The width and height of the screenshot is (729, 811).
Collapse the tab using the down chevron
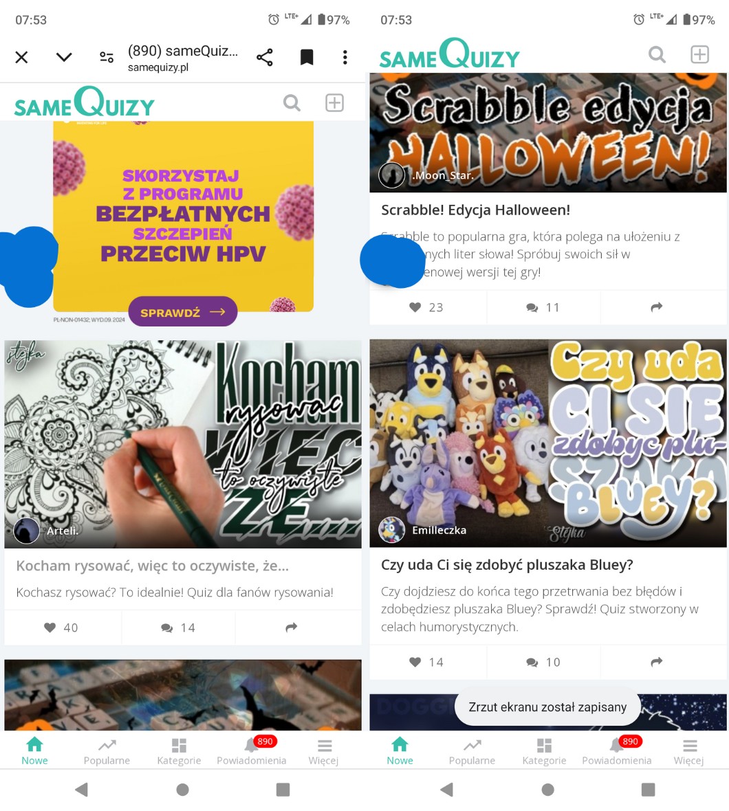[x=64, y=57]
